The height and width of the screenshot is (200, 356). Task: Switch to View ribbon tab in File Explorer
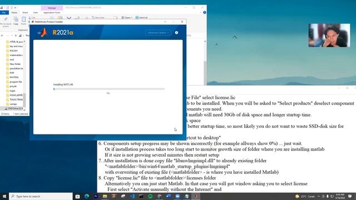click(36, 12)
